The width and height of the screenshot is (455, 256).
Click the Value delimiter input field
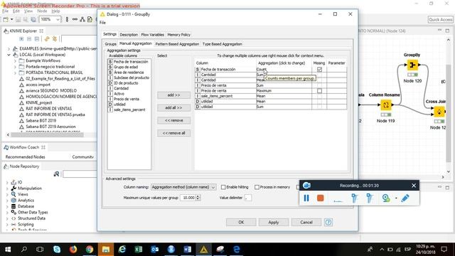[248, 198]
